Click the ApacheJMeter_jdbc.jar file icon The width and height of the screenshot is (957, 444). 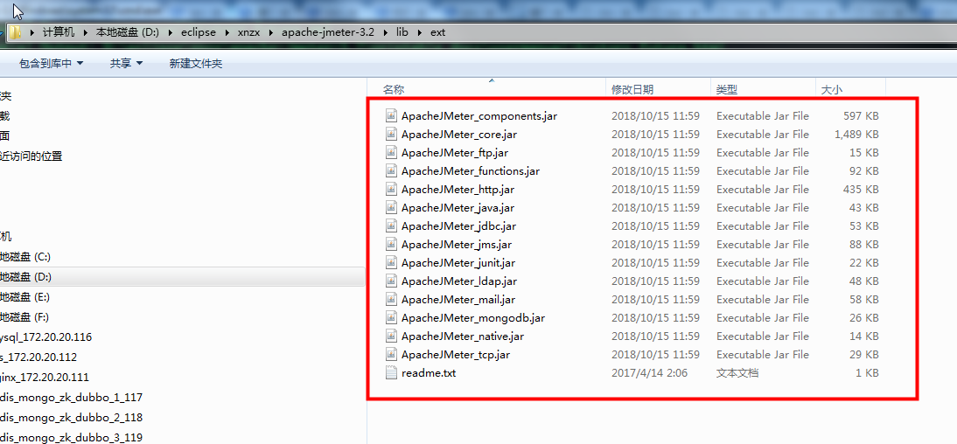(391, 226)
